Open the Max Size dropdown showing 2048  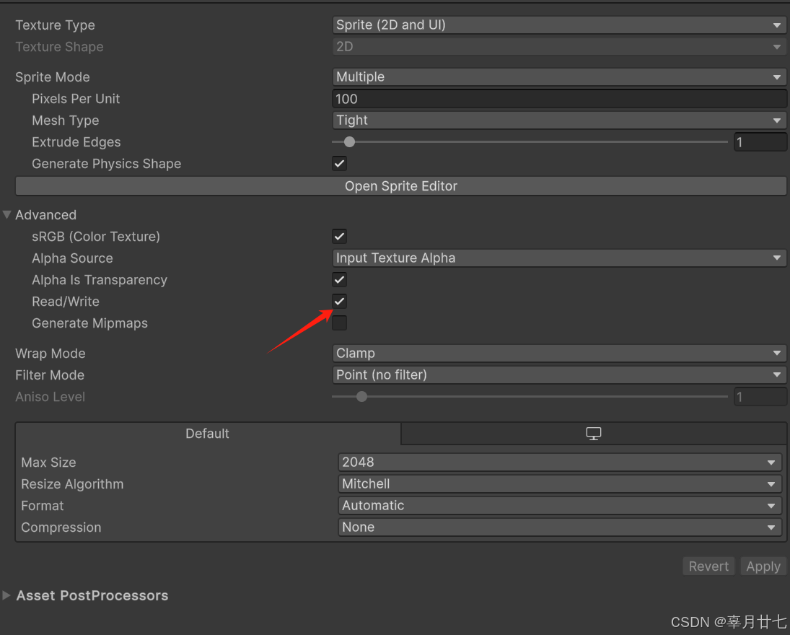559,462
